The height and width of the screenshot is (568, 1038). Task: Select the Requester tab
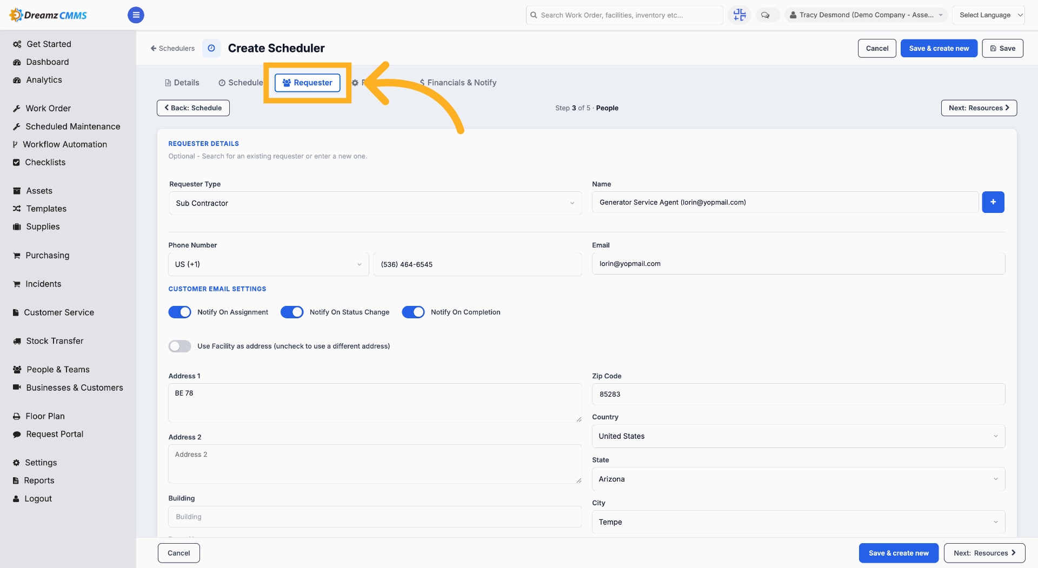(307, 83)
